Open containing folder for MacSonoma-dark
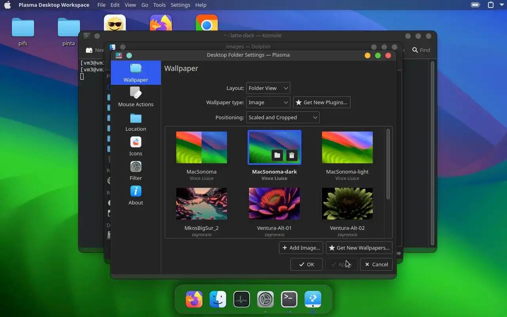 click(x=277, y=155)
